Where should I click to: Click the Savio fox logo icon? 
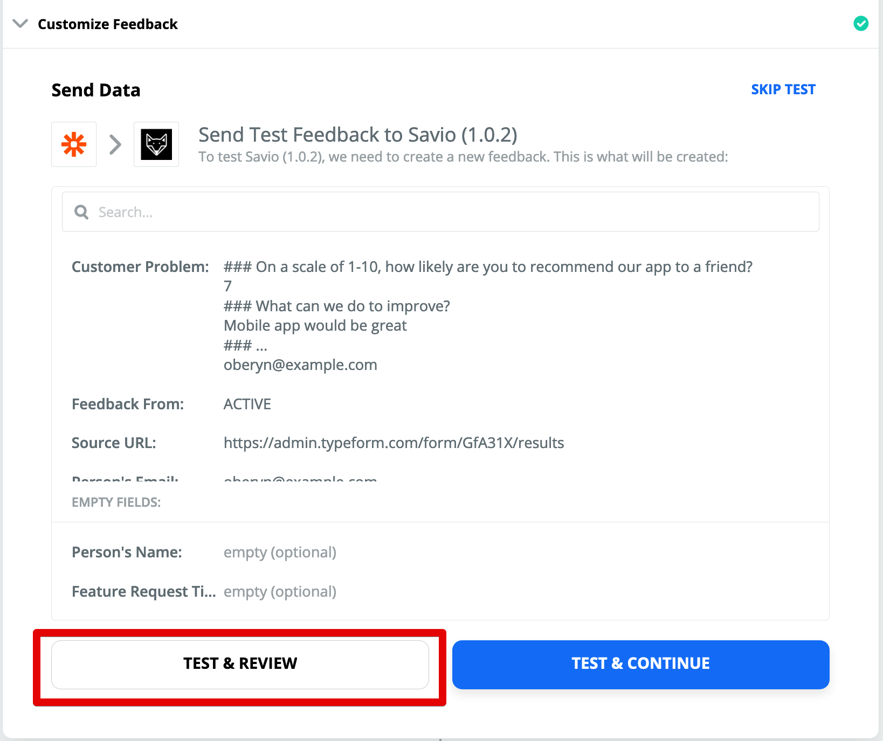[x=156, y=144]
